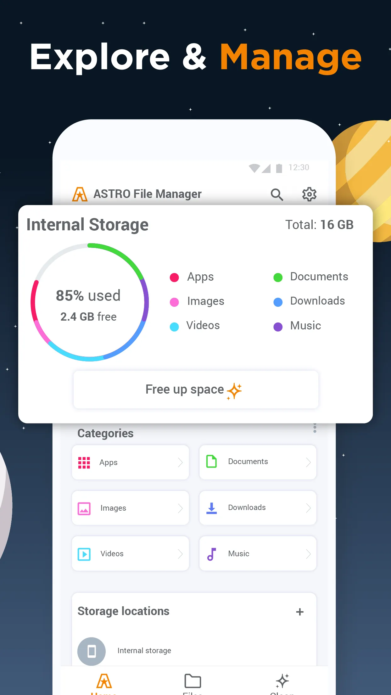Viewport: 391px width, 695px height.
Task: Tap the green Documents legend dot
Action: coord(278,277)
